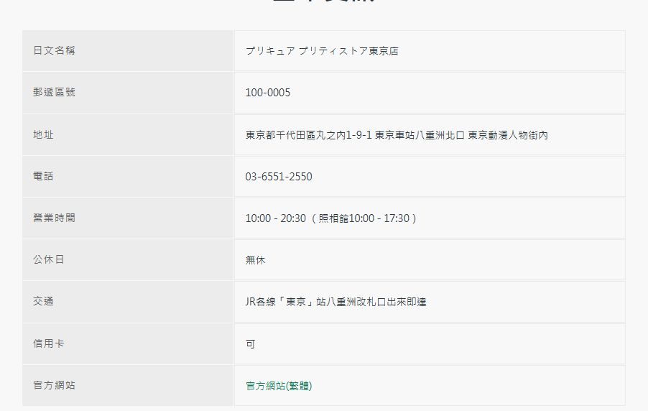The height and width of the screenshot is (411, 648).
Task: Click the 地址 label cell
Action: click(x=43, y=134)
